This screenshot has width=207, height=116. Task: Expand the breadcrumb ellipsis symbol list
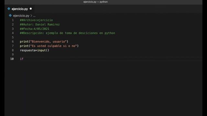coord(34,16)
